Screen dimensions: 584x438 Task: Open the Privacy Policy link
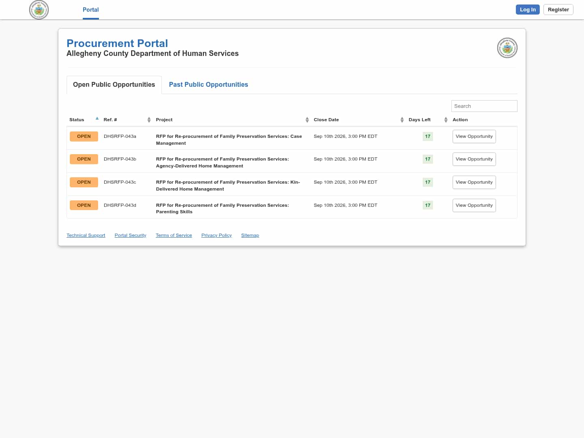click(217, 235)
